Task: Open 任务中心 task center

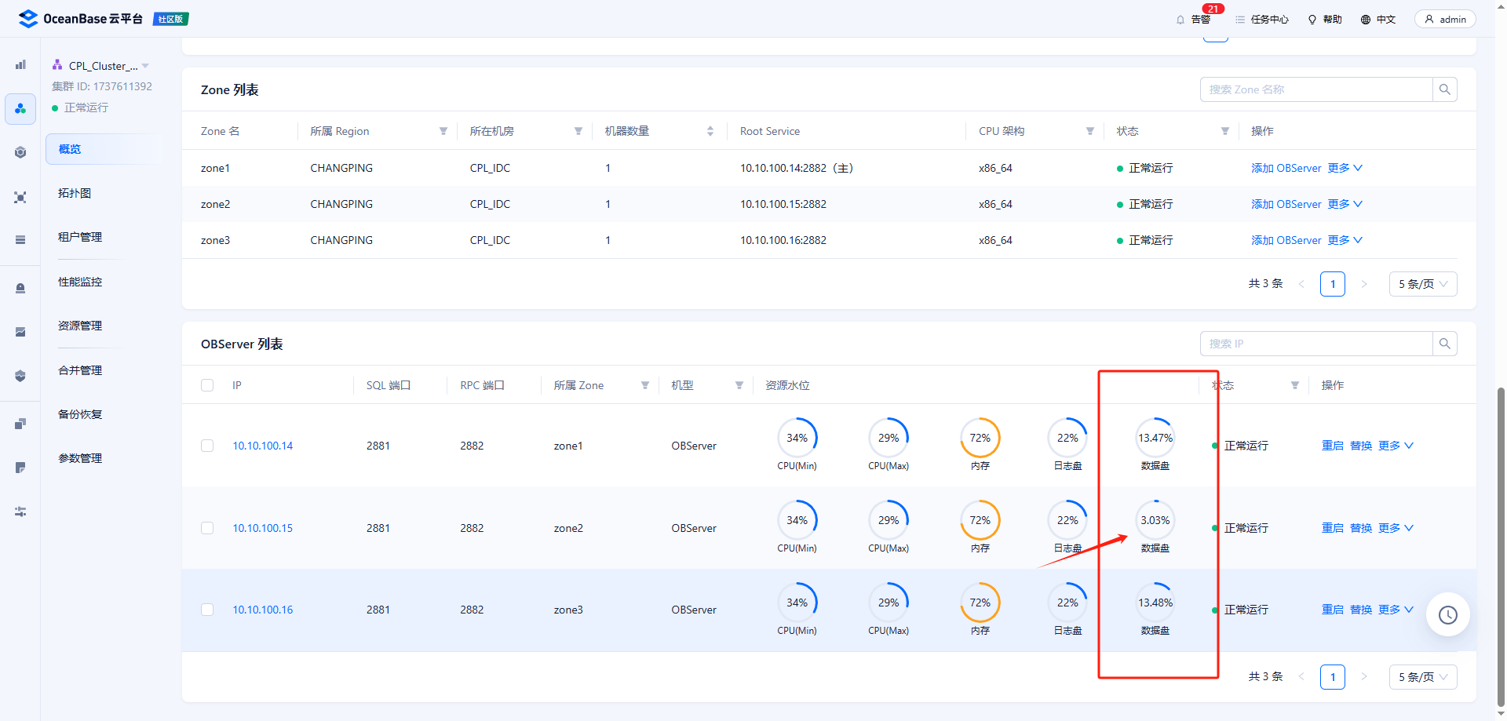Action: [x=1262, y=20]
